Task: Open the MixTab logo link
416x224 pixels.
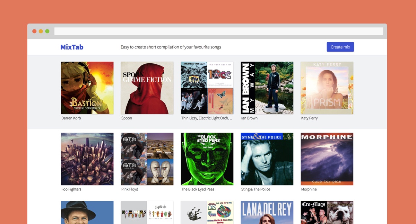Action: click(72, 47)
